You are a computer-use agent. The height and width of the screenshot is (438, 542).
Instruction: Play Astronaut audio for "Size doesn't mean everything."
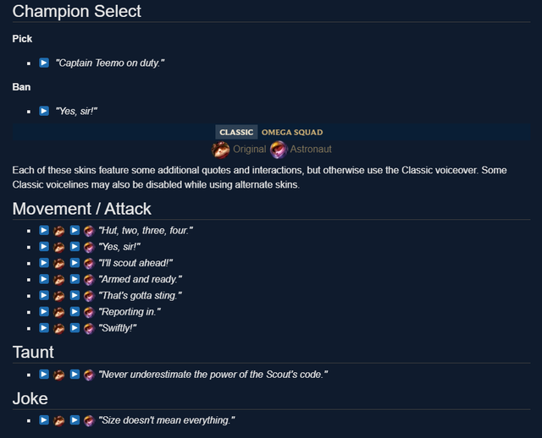pos(75,419)
